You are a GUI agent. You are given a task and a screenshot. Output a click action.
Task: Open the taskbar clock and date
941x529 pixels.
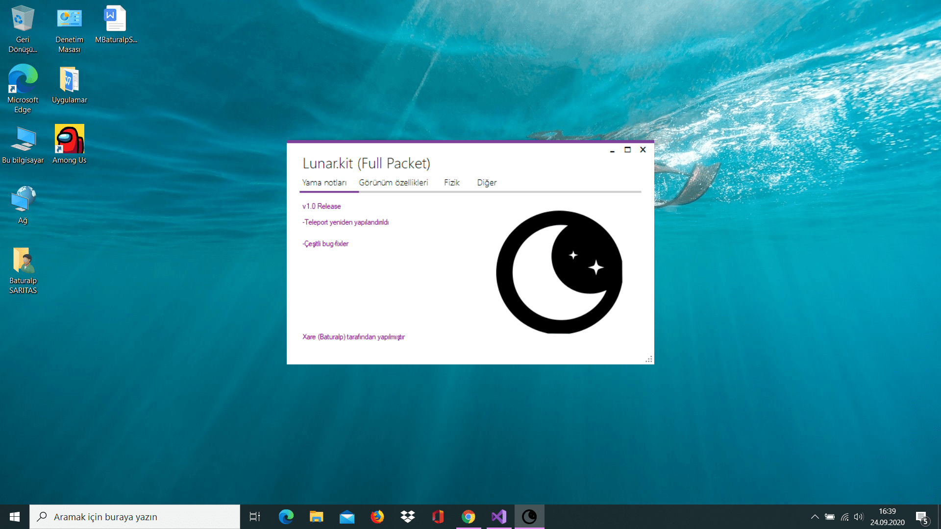(887, 517)
